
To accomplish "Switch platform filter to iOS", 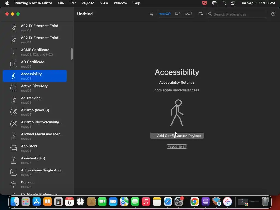I will pos(178,14).
